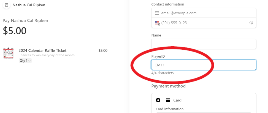Click the calendar raffle ticket thumbnail
268x113 pixels.
[9, 53]
